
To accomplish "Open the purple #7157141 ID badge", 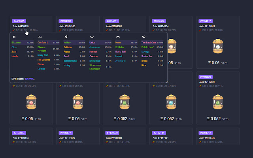I will pos(159,133).
